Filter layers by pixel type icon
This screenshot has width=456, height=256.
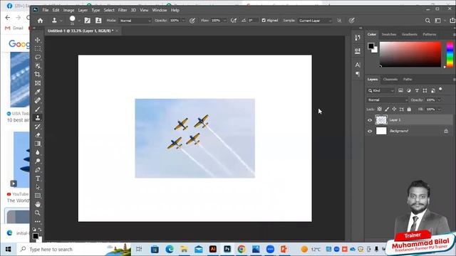click(400, 90)
